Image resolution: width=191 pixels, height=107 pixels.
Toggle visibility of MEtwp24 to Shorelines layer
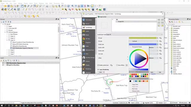pos(3,65)
